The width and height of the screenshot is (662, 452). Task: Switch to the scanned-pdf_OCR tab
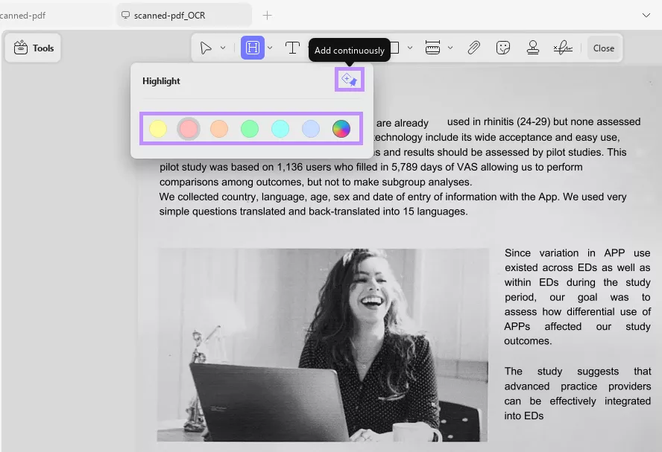click(173, 14)
